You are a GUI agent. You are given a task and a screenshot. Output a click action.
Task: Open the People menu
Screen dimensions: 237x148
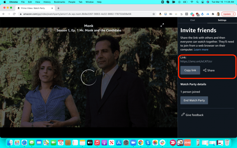(72, 2)
